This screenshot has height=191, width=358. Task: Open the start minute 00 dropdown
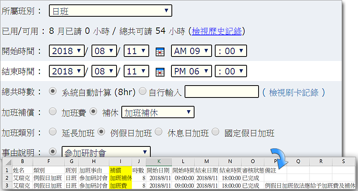[231, 51]
